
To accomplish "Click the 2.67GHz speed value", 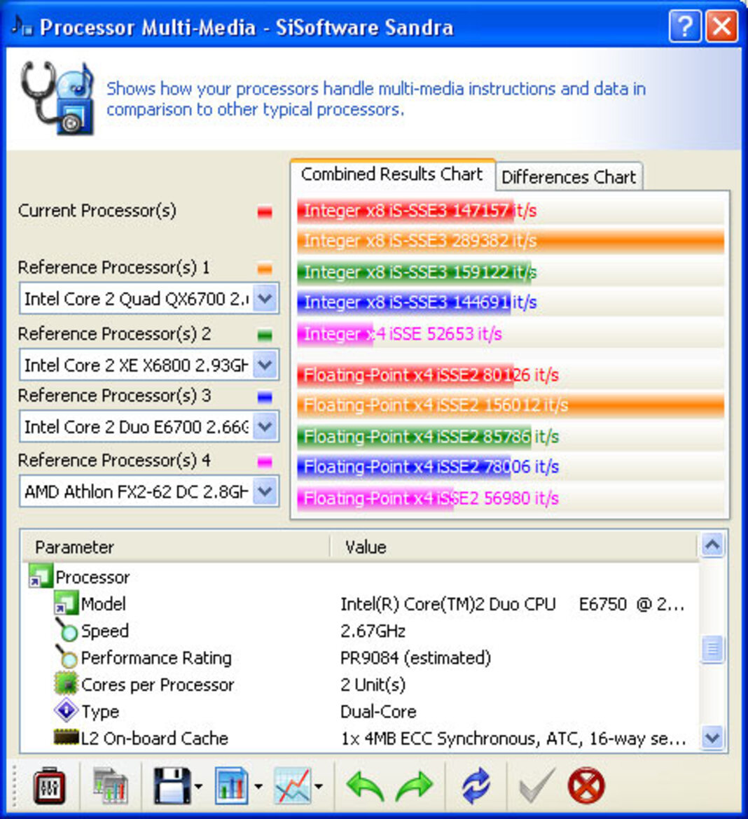I will pyautogui.click(x=373, y=631).
